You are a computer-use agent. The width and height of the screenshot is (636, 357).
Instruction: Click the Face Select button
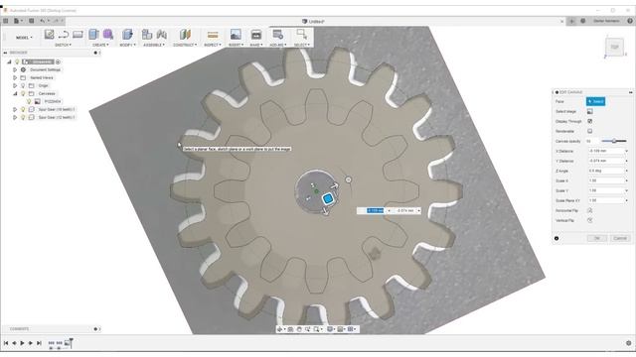point(596,101)
